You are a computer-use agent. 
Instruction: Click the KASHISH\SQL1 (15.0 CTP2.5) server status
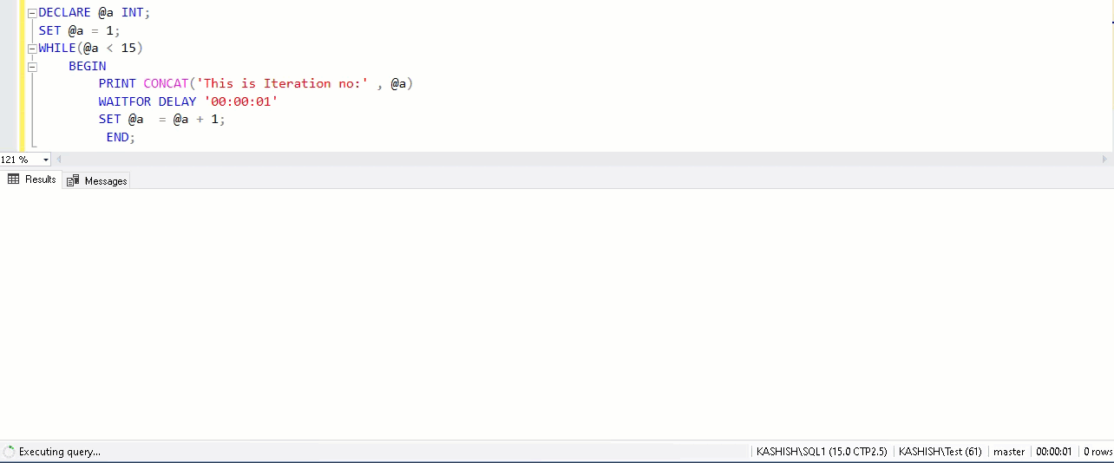point(822,452)
